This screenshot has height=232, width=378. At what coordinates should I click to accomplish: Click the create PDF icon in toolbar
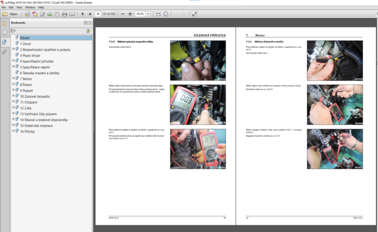point(35,14)
